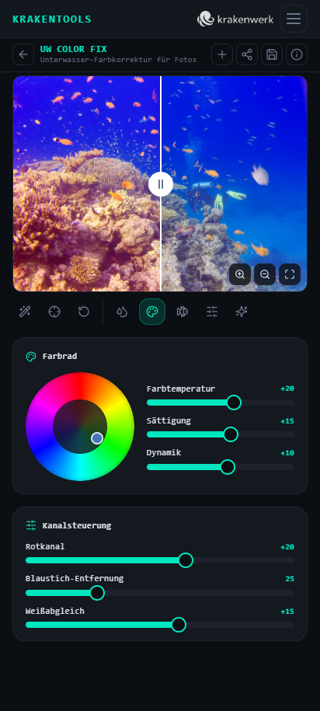Click the Blaustich-Entfernung 25 value
320x711 pixels.
[290, 579]
